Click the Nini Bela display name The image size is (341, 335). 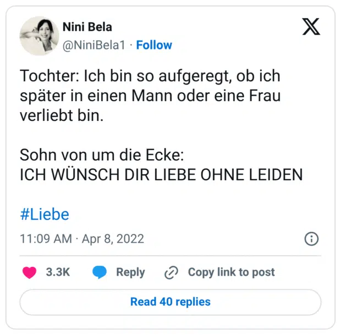[x=87, y=27]
